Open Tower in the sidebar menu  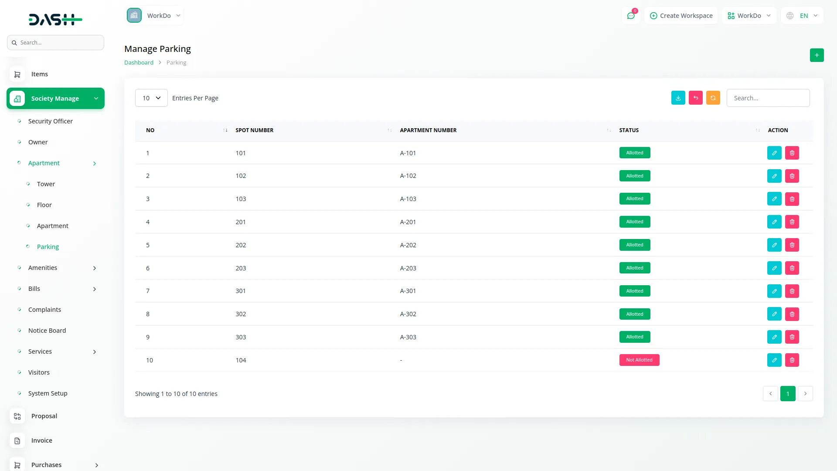tap(46, 184)
